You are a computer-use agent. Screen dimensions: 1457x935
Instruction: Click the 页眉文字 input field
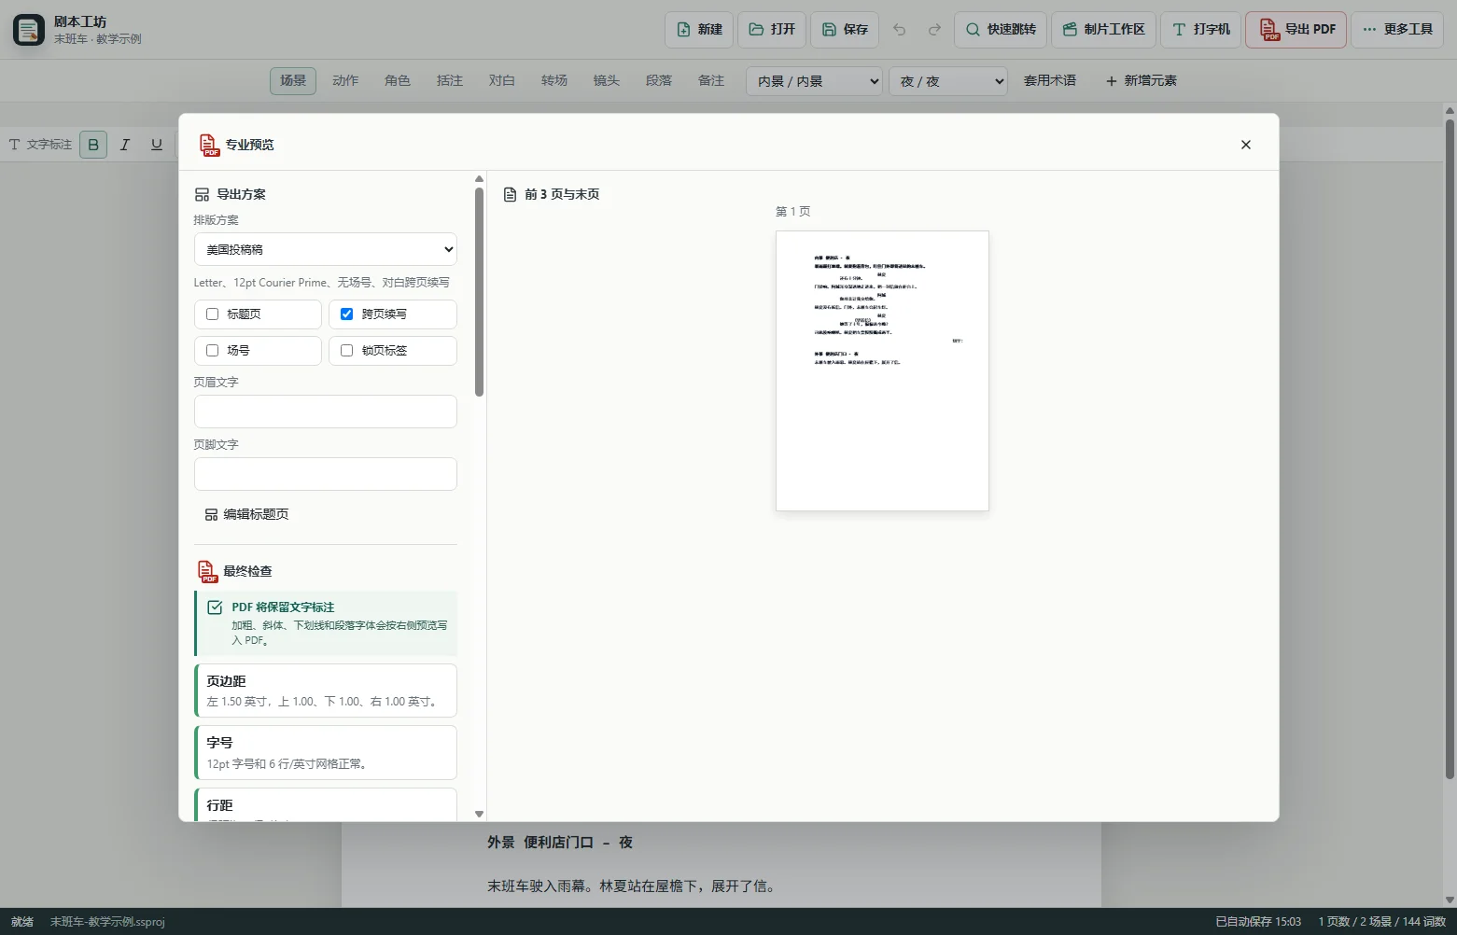point(326,412)
